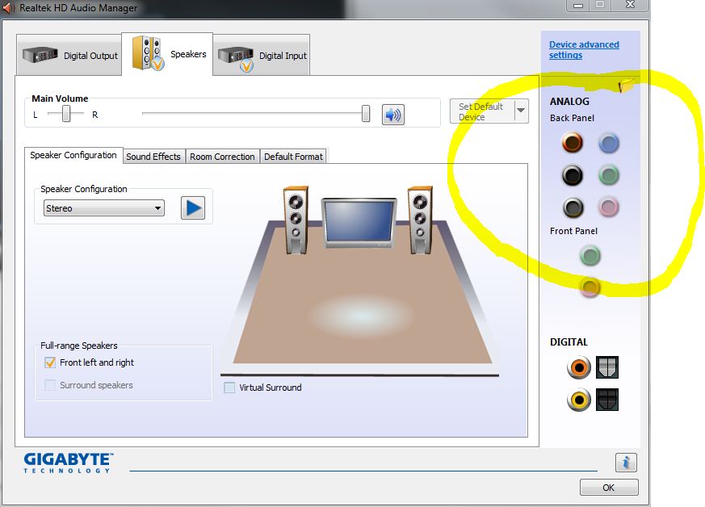Click the left front speaker in room
This screenshot has width=705, height=507.
coord(296,220)
